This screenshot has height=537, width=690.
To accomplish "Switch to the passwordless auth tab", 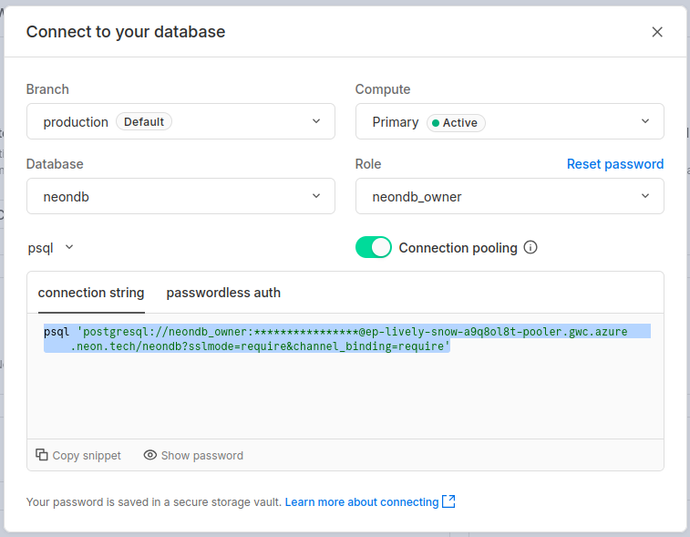I will click(x=223, y=293).
